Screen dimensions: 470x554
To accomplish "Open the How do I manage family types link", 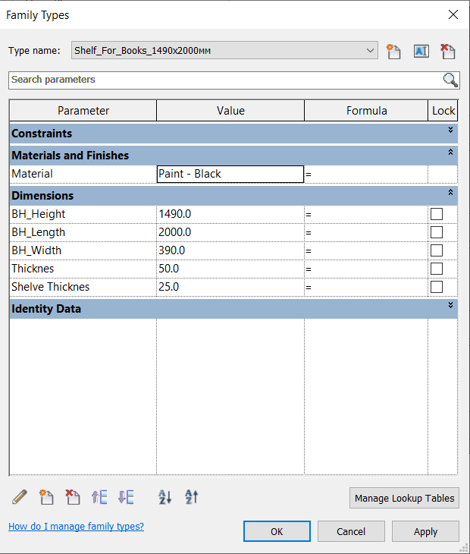I will (x=76, y=526).
